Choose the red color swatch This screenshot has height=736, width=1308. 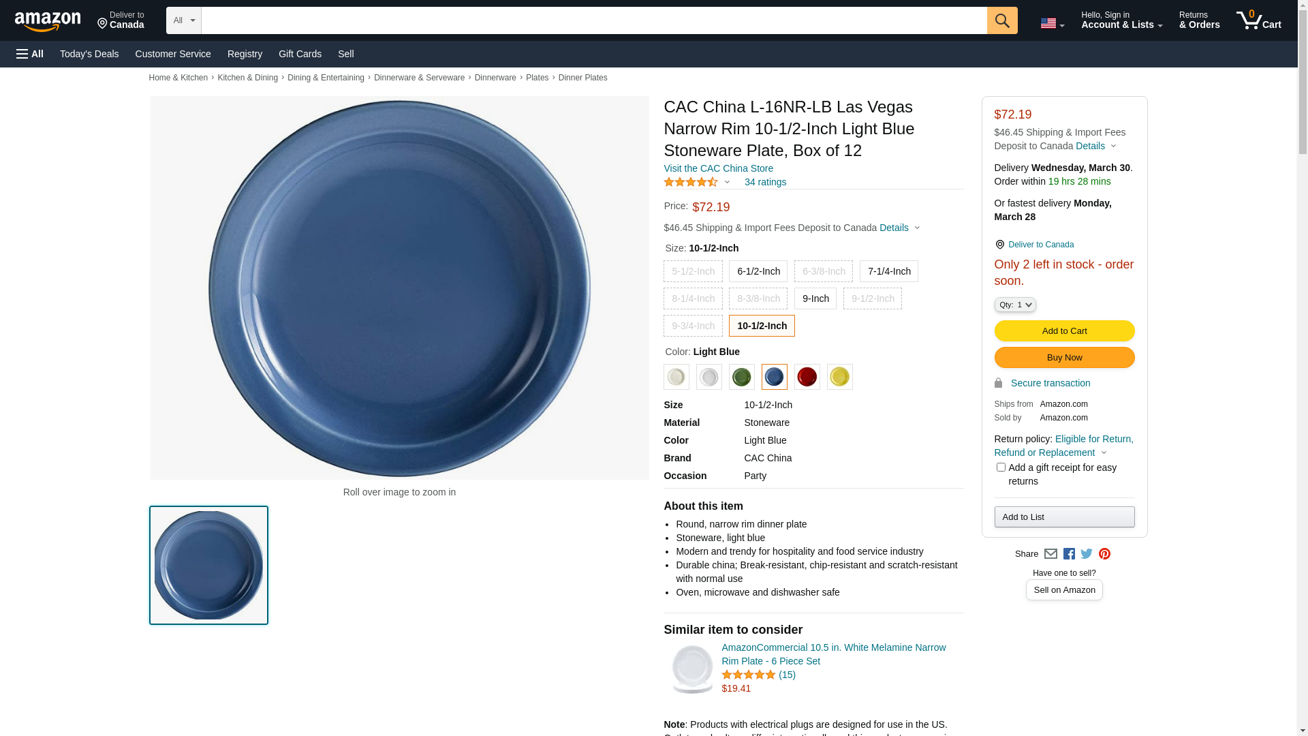[807, 377]
